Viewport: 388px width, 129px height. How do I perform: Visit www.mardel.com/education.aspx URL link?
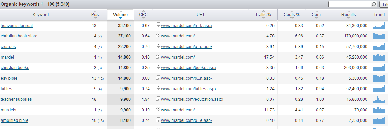[192, 99]
